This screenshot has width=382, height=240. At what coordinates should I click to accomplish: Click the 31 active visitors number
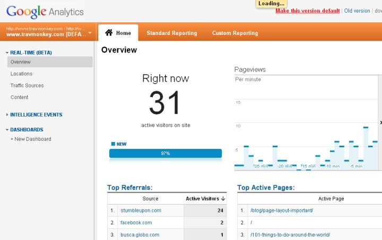coord(165,102)
